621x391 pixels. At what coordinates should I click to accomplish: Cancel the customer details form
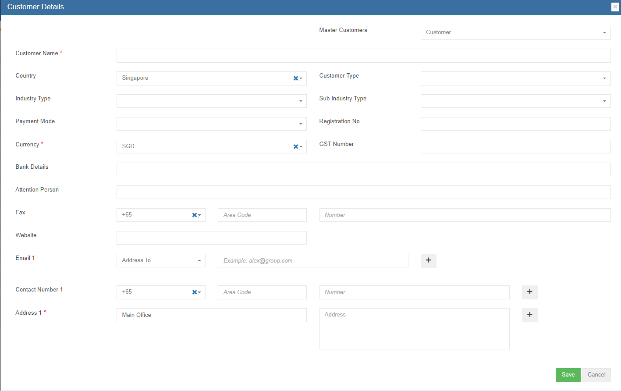[596, 375]
